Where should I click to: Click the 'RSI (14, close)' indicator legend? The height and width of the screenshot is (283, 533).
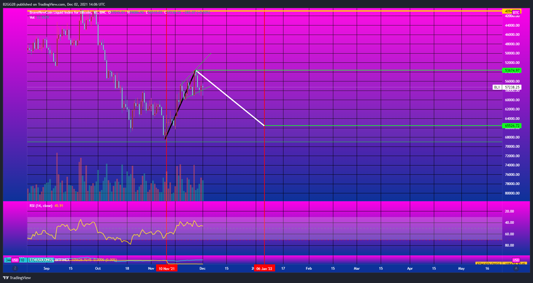tap(41, 206)
